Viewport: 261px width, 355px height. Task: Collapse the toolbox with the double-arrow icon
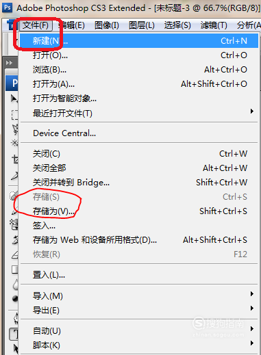click(10, 62)
